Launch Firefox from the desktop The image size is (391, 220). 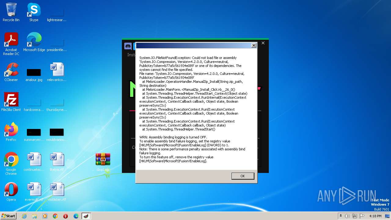pyautogui.click(x=11, y=132)
